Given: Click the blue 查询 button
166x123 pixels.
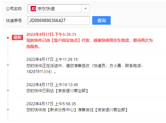Looking at the screenshot, I should coord(101,20).
